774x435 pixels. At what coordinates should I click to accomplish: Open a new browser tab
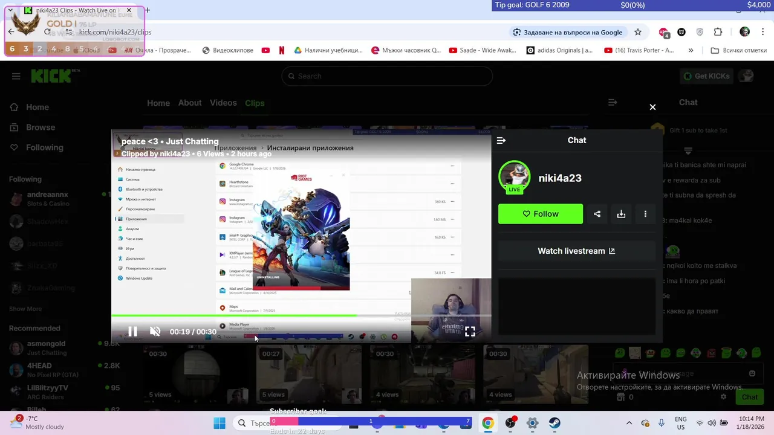[x=148, y=10]
